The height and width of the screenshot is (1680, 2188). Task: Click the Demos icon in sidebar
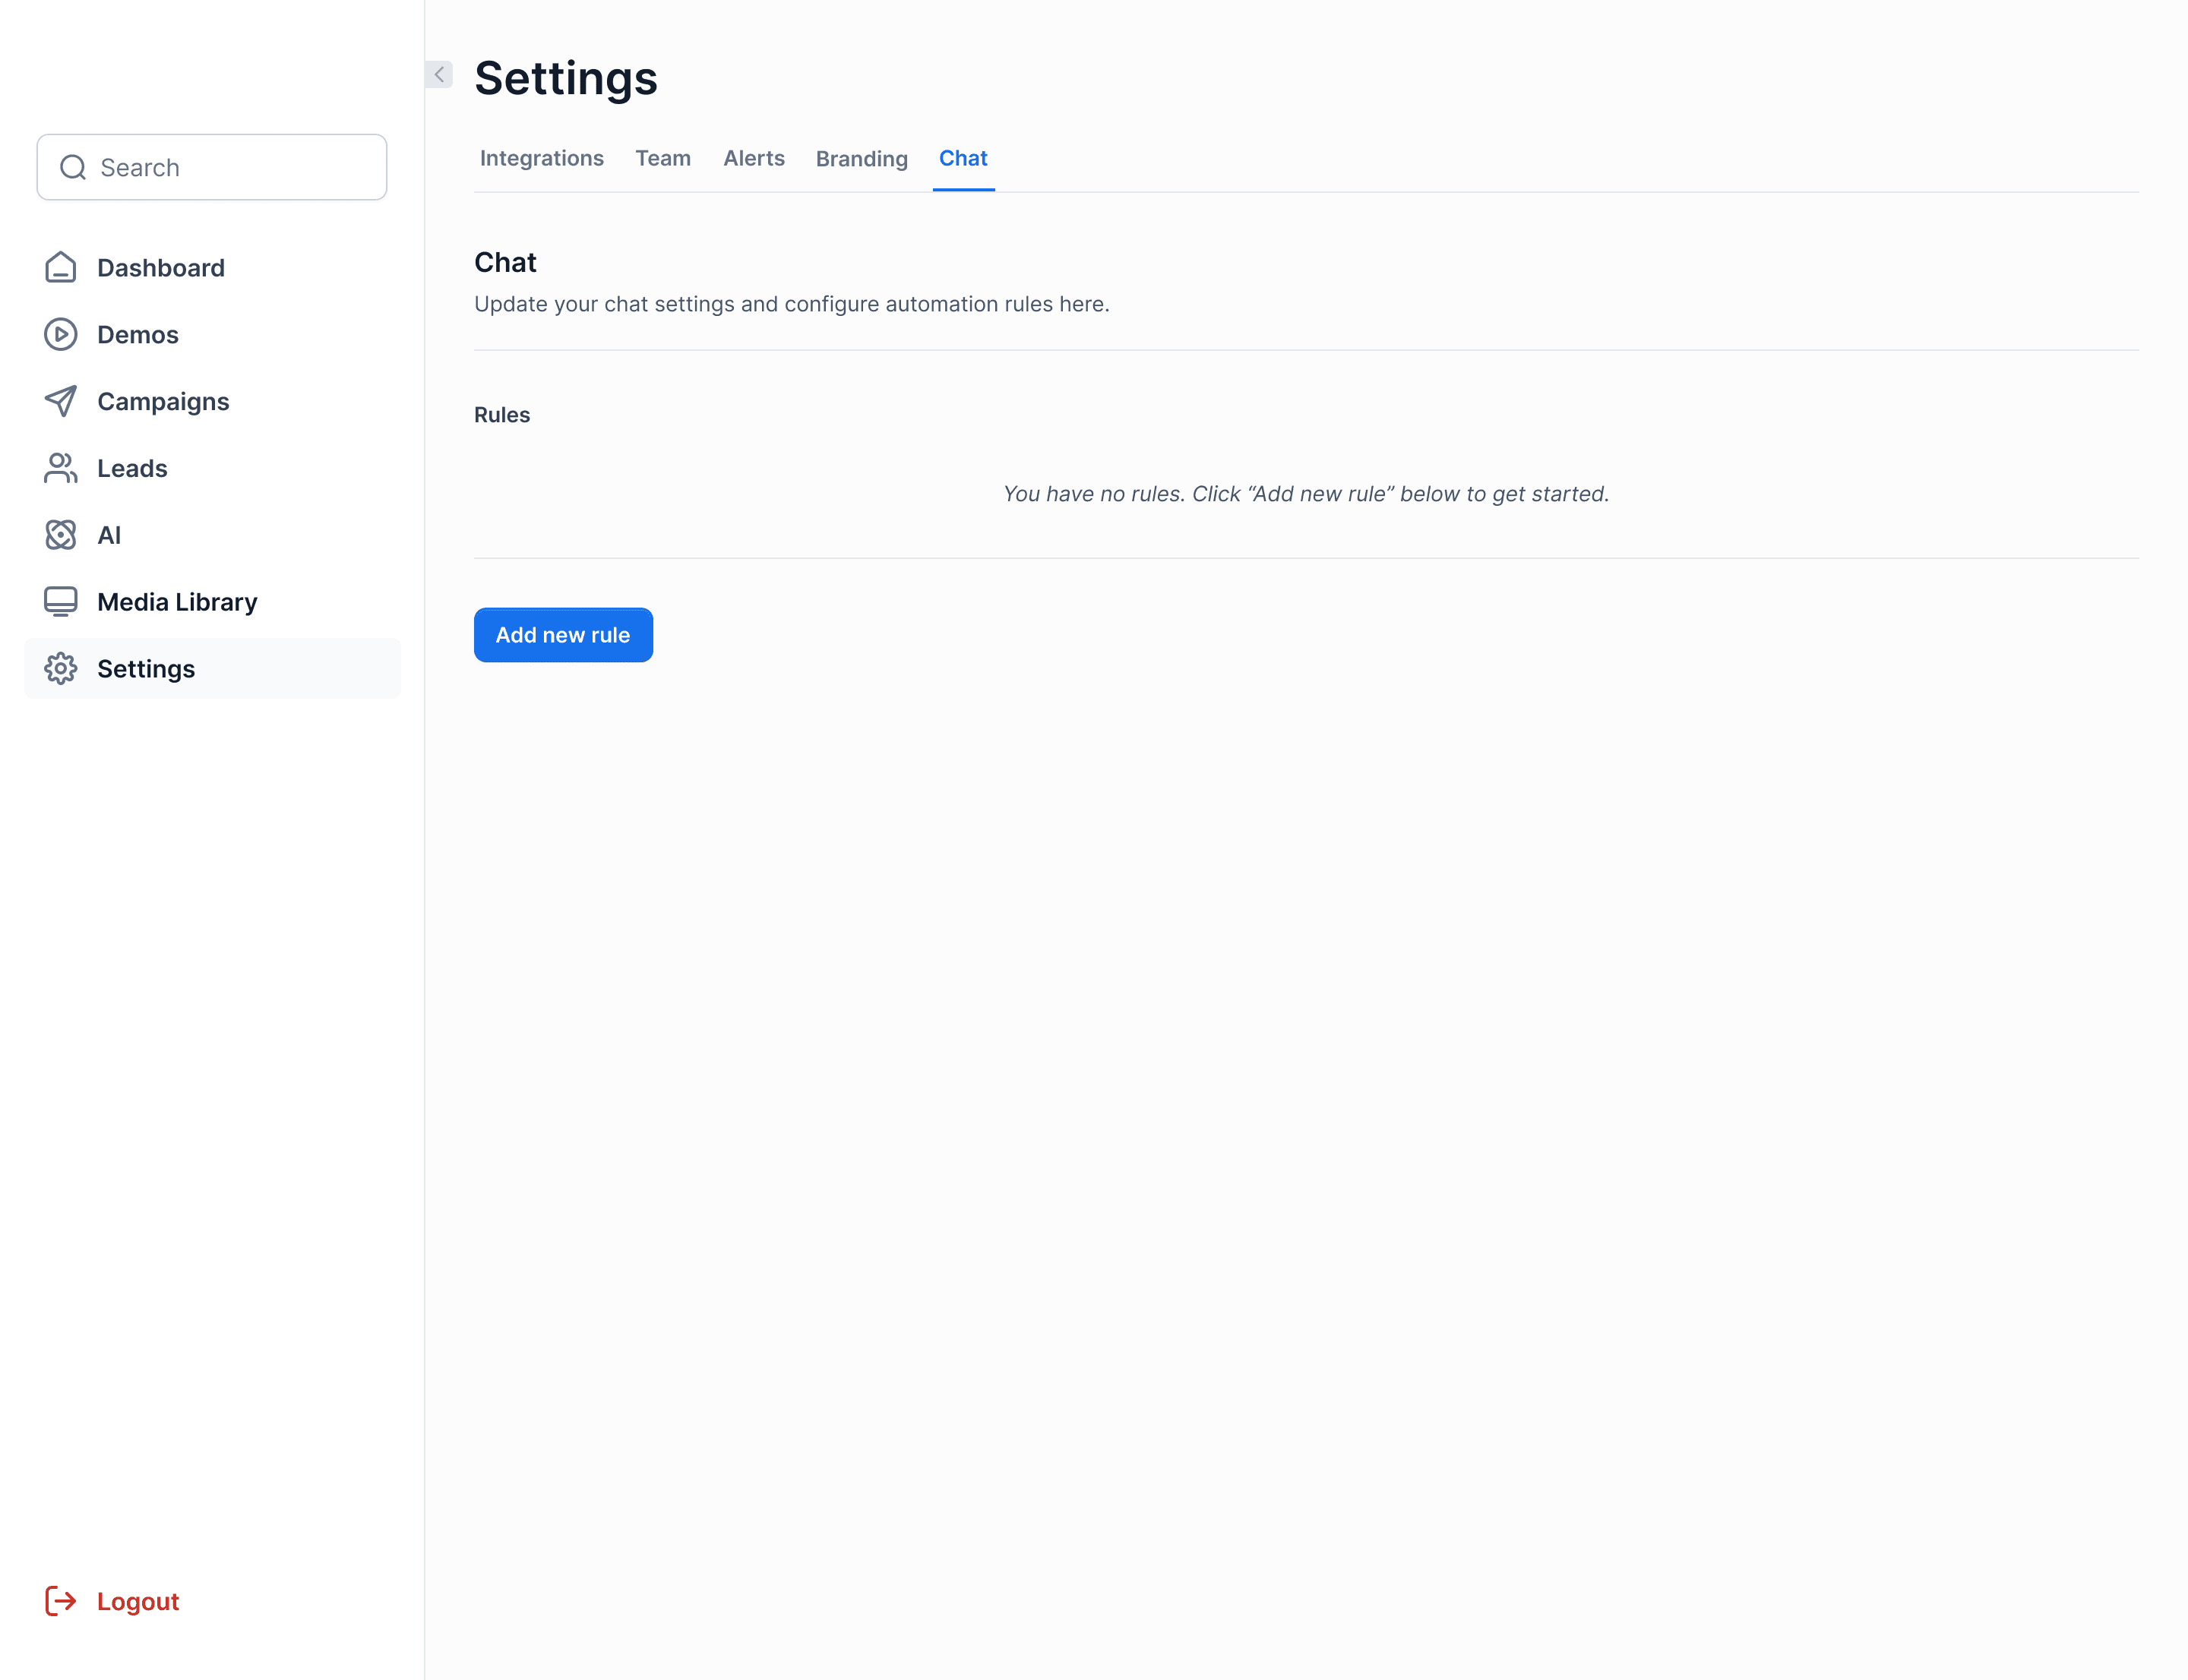tap(62, 333)
